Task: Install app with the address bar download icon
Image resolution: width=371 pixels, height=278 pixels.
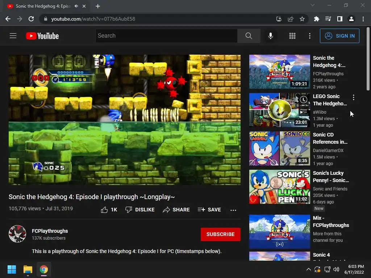Action: tap(279, 19)
